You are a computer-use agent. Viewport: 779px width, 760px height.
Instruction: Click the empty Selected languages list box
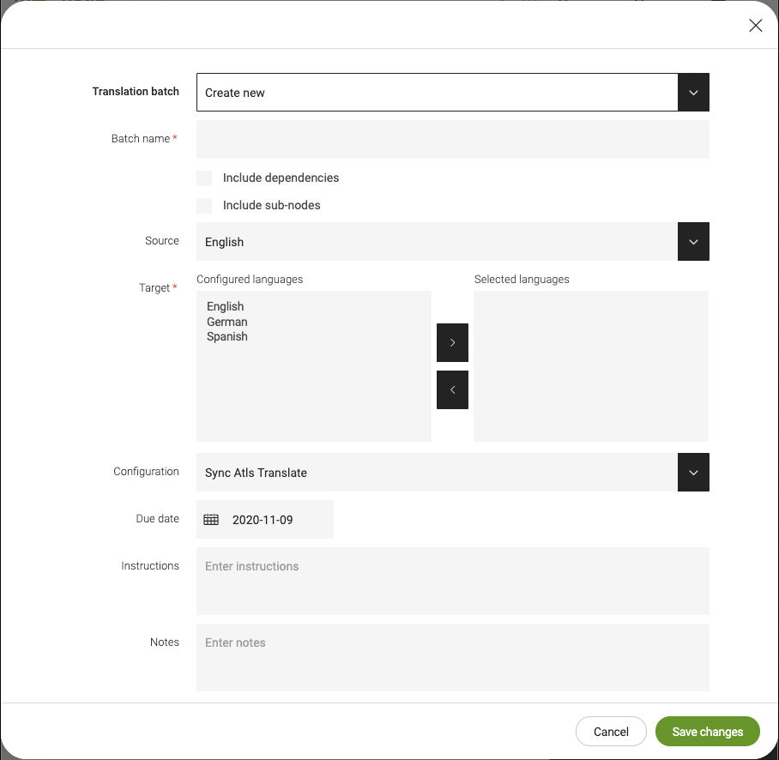point(590,366)
